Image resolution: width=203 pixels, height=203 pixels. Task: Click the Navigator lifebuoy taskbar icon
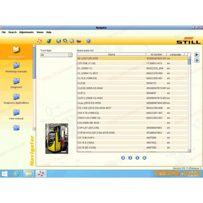click(41, 174)
